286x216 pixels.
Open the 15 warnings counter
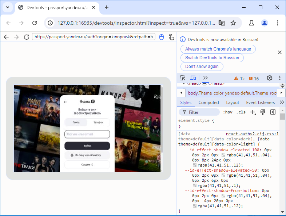[x=239, y=79]
